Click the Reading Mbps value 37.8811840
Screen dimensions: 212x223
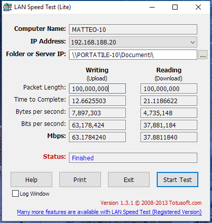click(x=169, y=137)
